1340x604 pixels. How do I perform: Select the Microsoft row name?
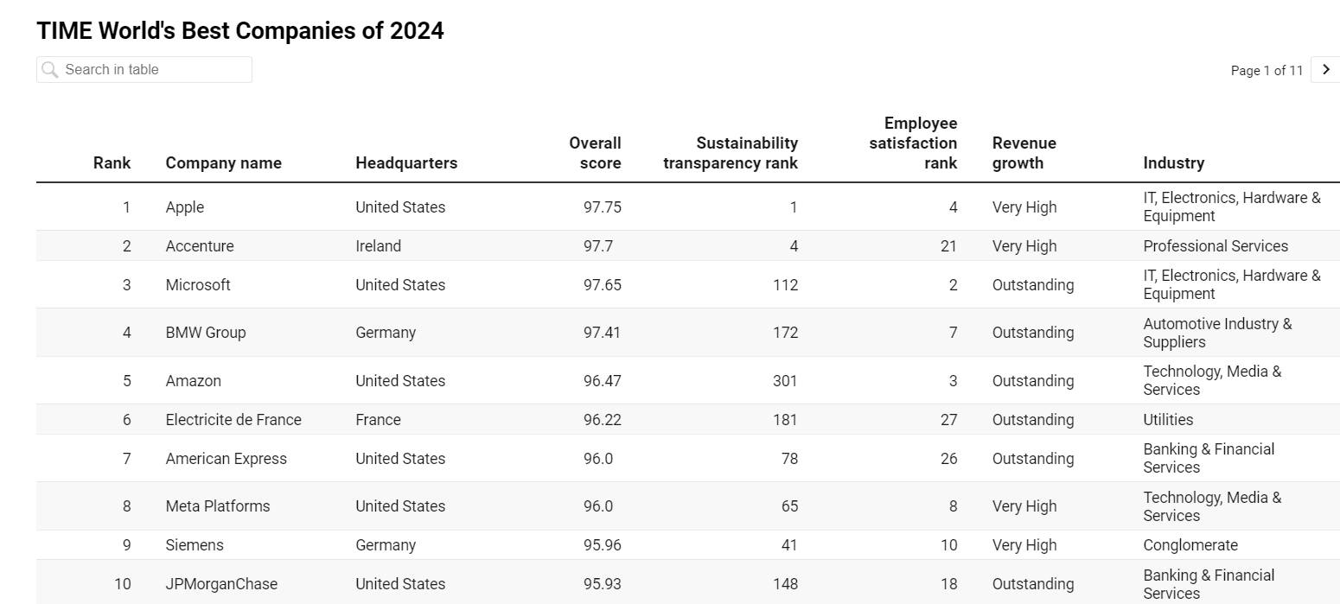198,285
